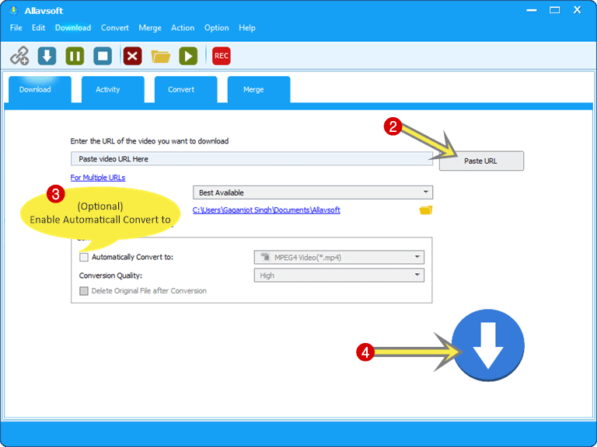The image size is (597, 447).
Task: Maximize the Allavsoft window
Action: pos(555,10)
